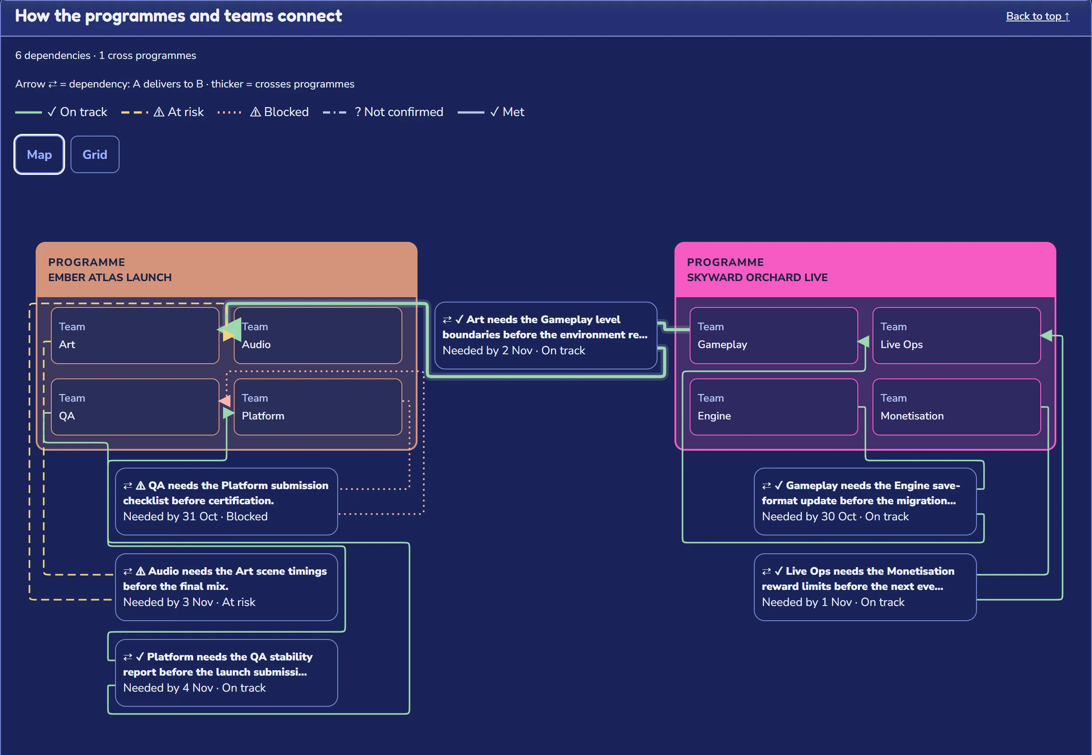Image resolution: width=1092 pixels, height=755 pixels.
Task: Click the green arrowhead pointing at Team Live Ops
Action: pyautogui.click(x=1046, y=336)
